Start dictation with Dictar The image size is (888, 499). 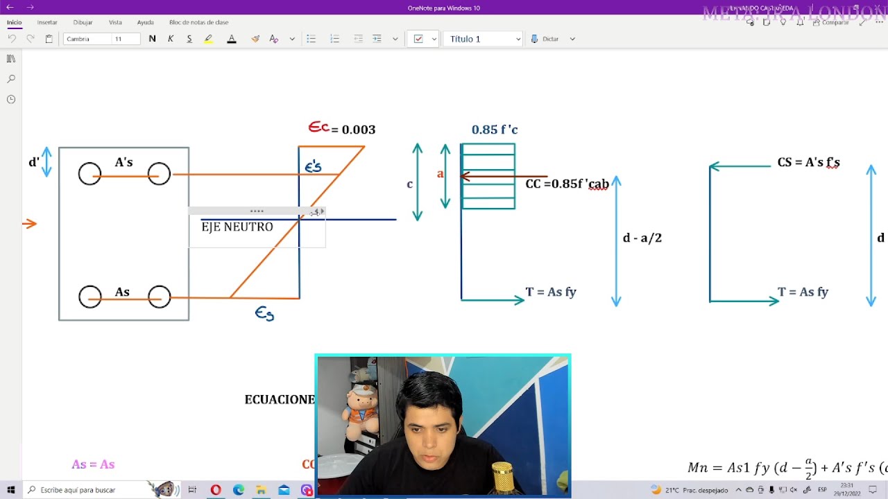click(x=545, y=39)
